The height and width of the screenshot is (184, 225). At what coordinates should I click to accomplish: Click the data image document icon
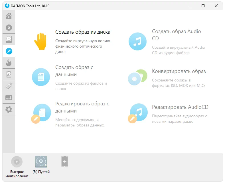[x=41, y=77]
